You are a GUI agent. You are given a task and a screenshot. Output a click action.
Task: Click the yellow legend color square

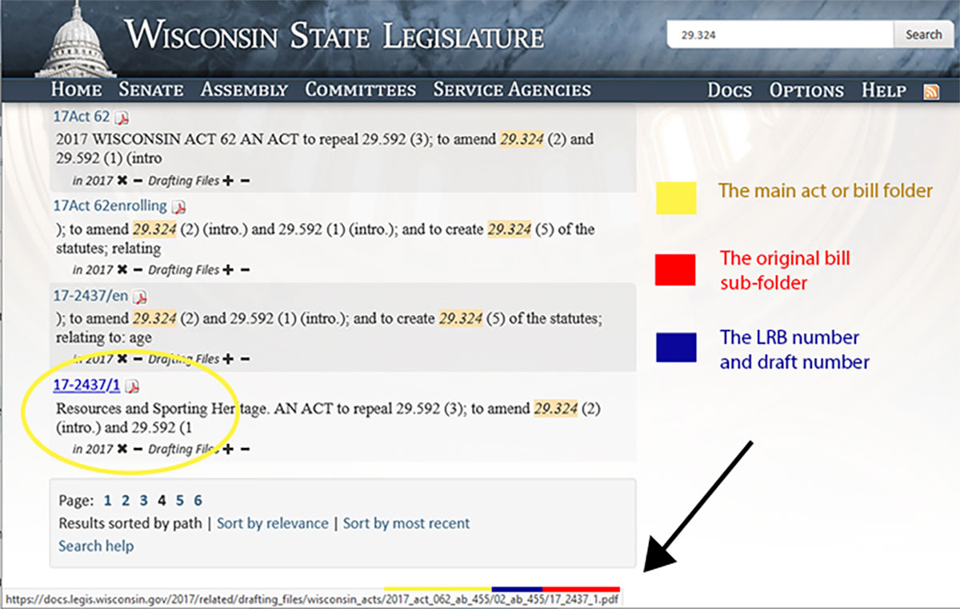click(676, 198)
